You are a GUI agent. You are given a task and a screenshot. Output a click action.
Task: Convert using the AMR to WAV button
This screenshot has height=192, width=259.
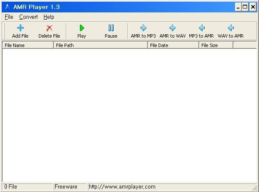click(x=173, y=31)
